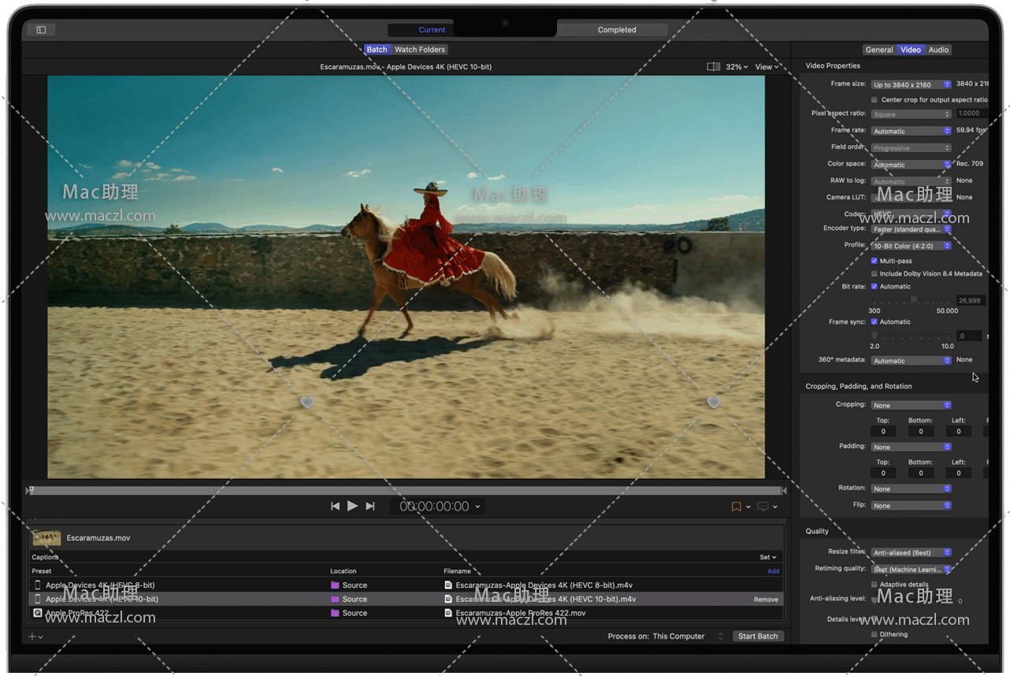Click the Start Batch button

click(757, 637)
